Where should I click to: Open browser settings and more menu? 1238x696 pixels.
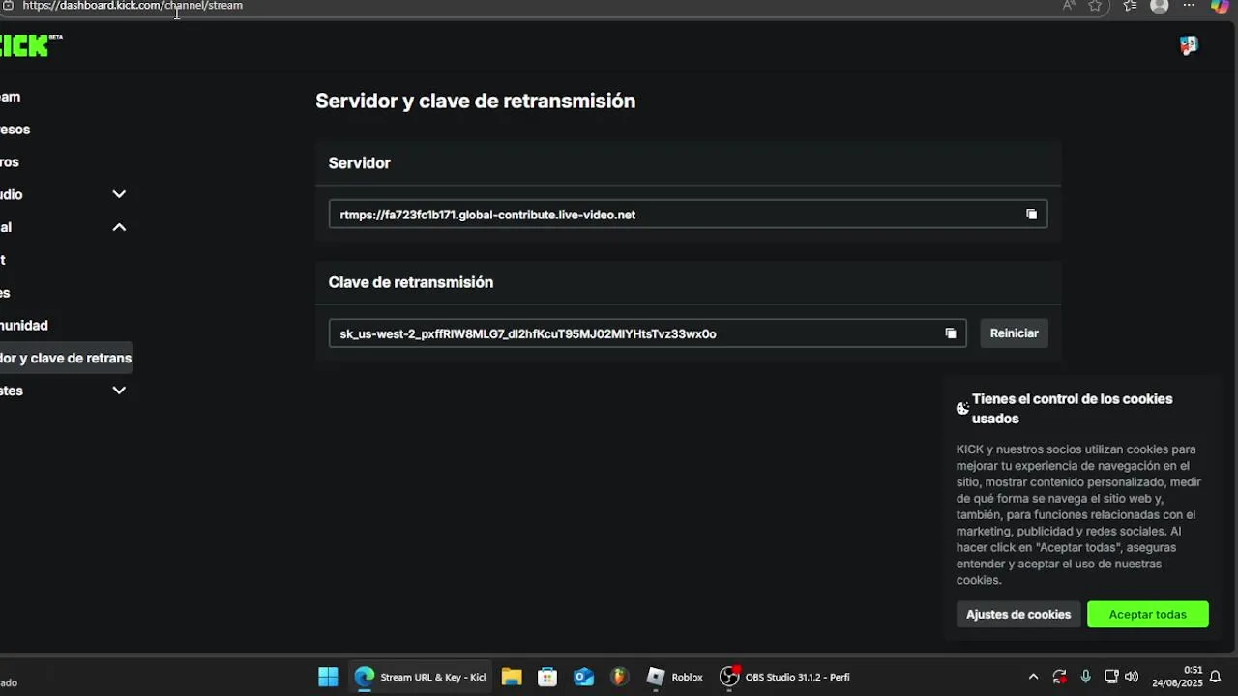coord(1190,6)
